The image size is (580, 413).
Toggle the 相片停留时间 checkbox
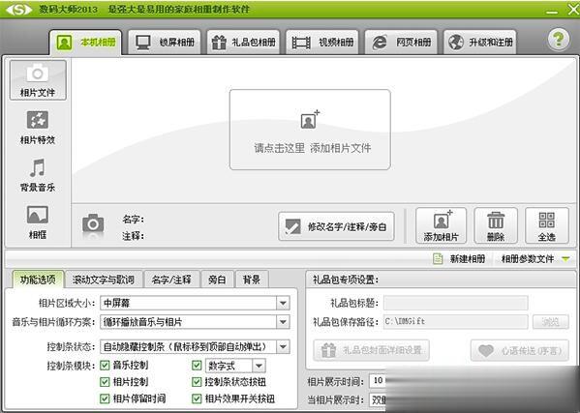click(x=105, y=398)
